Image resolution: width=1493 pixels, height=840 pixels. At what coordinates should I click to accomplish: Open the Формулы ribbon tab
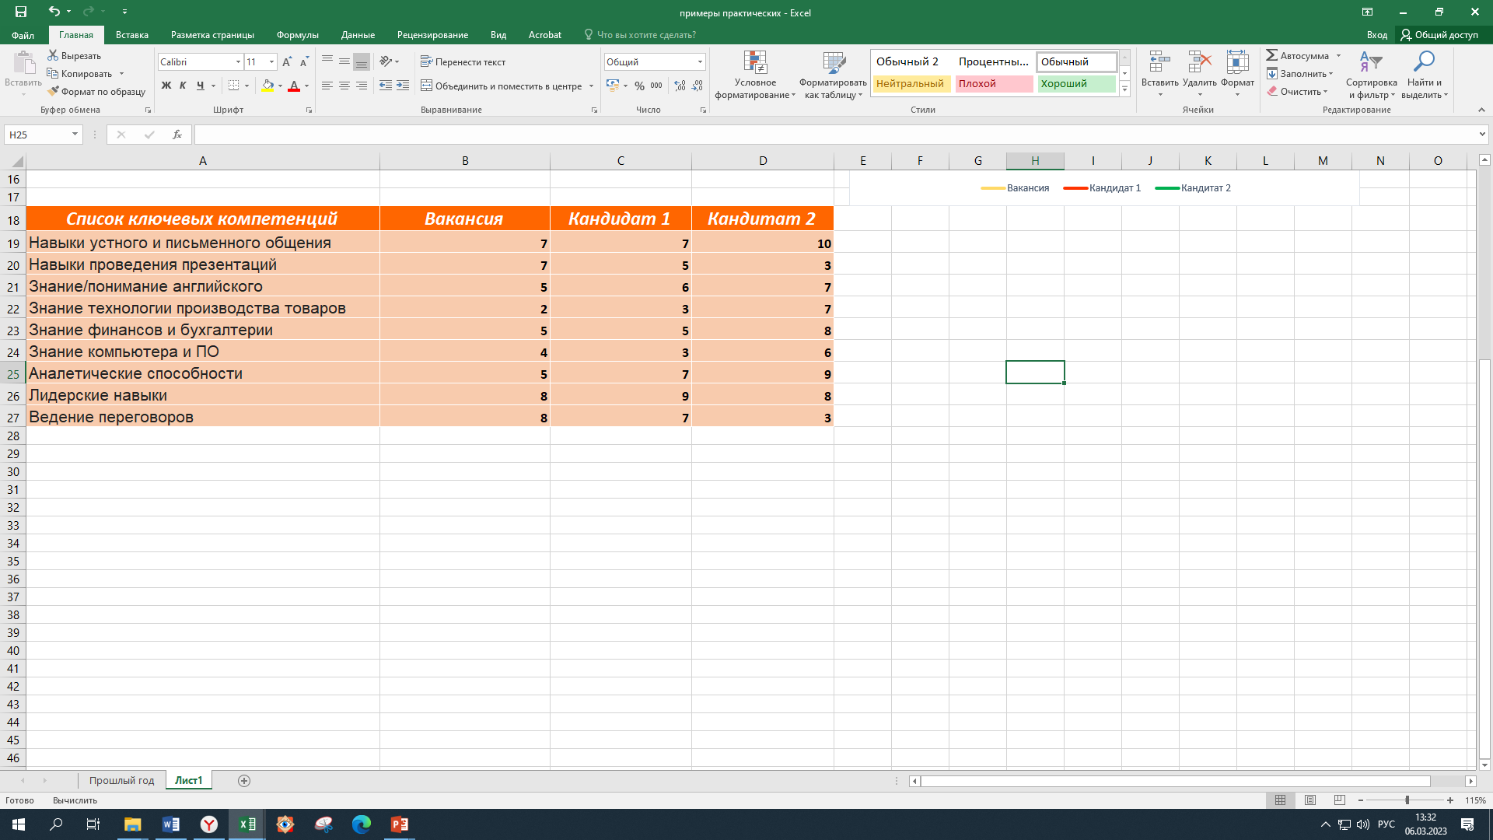click(x=297, y=35)
